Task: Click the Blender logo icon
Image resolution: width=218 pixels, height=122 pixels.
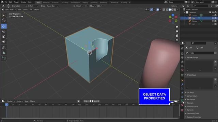Action: pos(2,2)
